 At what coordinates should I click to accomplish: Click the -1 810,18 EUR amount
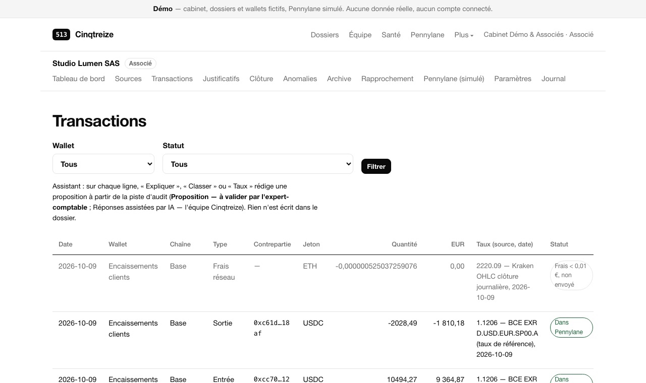click(x=449, y=323)
